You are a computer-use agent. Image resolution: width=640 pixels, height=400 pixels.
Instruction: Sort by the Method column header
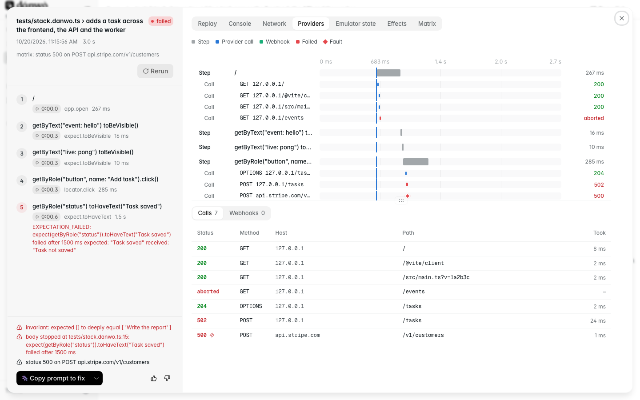tap(249, 233)
